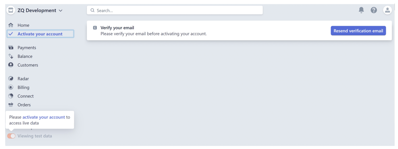The width and height of the screenshot is (398, 149).
Task: Select the Home house icon
Action: 11,25
